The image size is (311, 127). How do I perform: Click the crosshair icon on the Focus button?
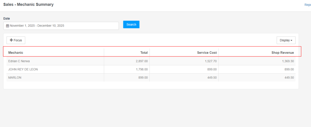(11, 40)
